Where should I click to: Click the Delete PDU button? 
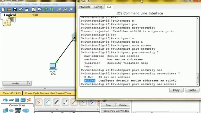point(123,105)
